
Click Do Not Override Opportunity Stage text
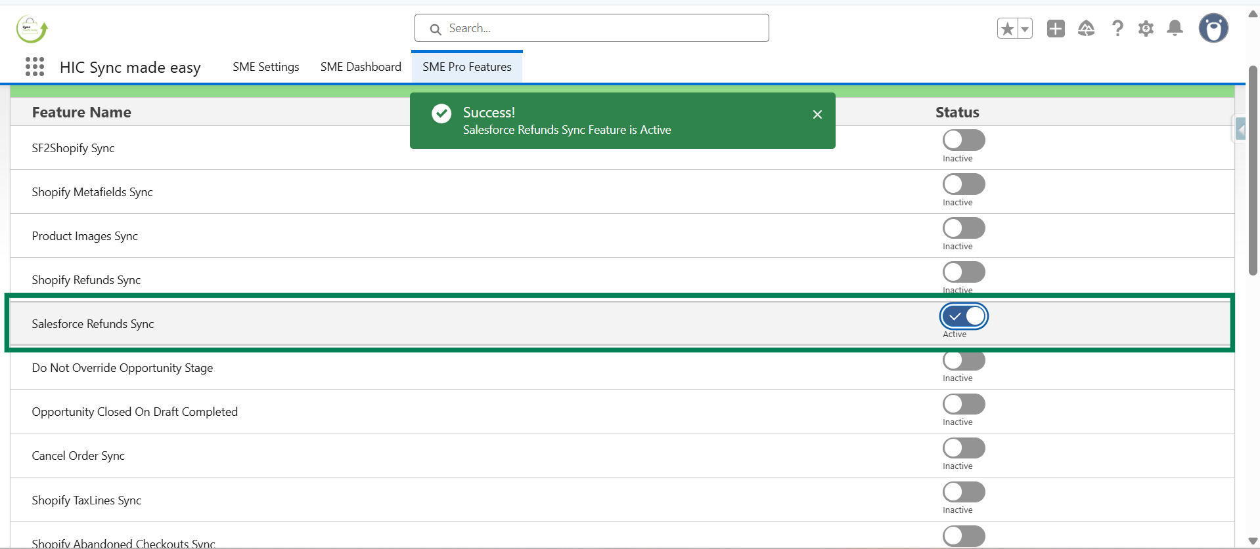pyautogui.click(x=122, y=368)
